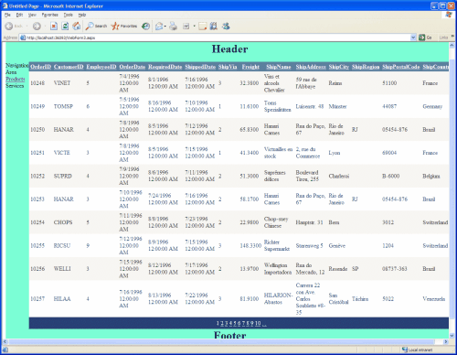Click the horizontal scrollbar right arrow

(446, 342)
